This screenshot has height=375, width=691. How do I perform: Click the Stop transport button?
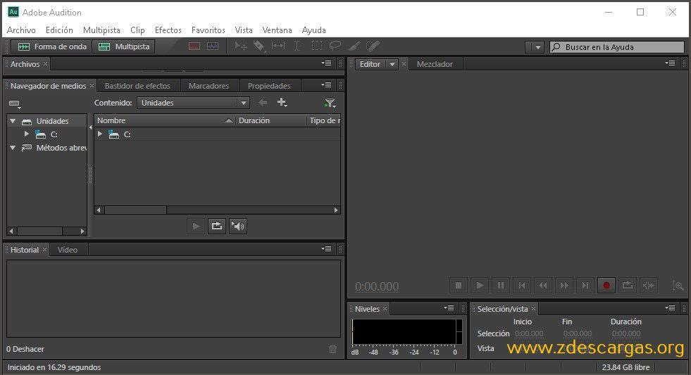click(459, 286)
